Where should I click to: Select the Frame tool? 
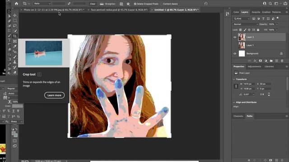[15, 41]
